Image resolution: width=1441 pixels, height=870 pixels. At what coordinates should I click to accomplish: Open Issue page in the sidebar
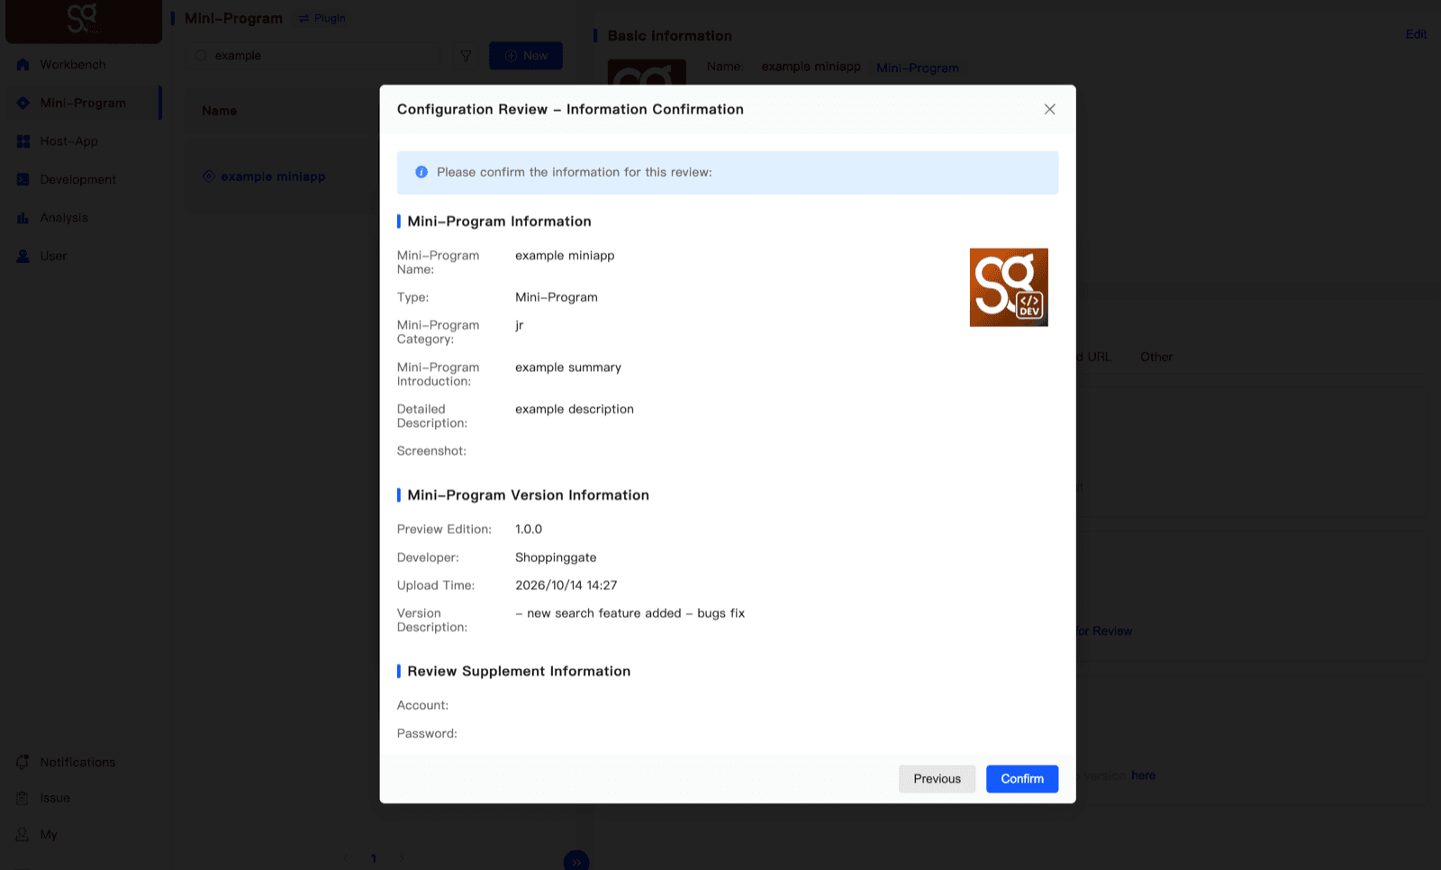click(x=54, y=798)
